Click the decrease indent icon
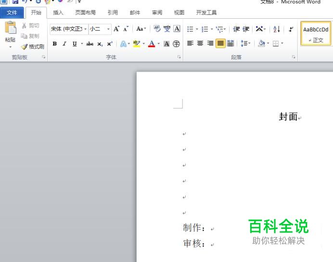The image size is (333, 262). tap(236, 29)
